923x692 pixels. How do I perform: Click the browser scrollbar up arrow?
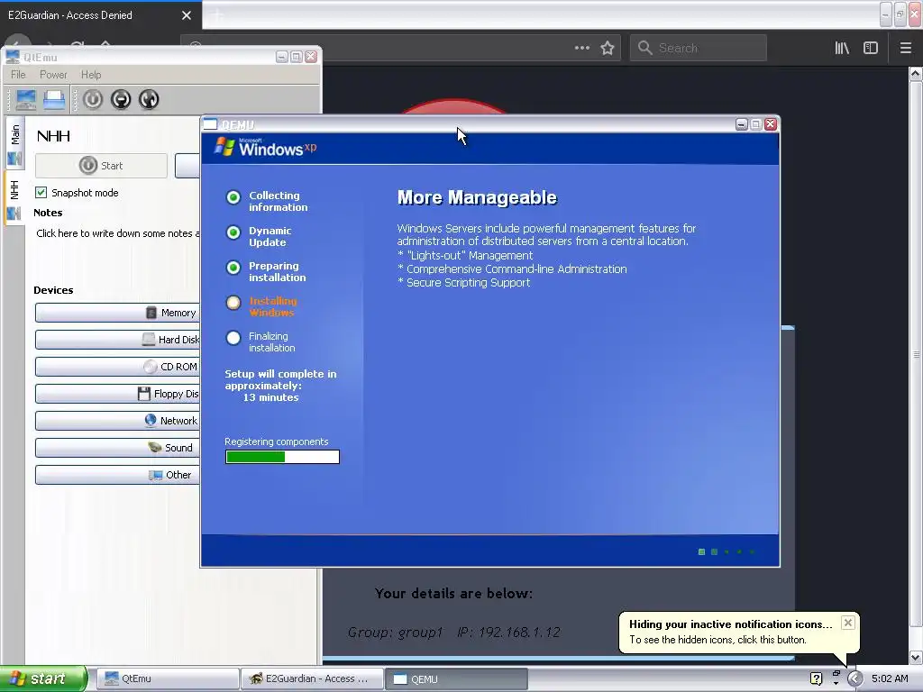tap(916, 74)
